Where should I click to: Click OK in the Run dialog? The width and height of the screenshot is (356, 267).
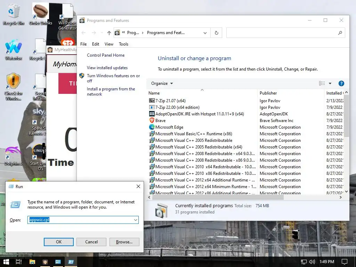click(58, 242)
